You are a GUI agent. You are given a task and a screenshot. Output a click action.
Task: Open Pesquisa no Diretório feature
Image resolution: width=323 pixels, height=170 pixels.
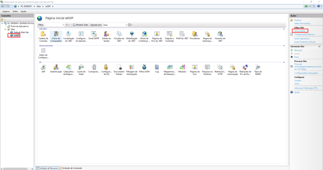[x=207, y=70]
